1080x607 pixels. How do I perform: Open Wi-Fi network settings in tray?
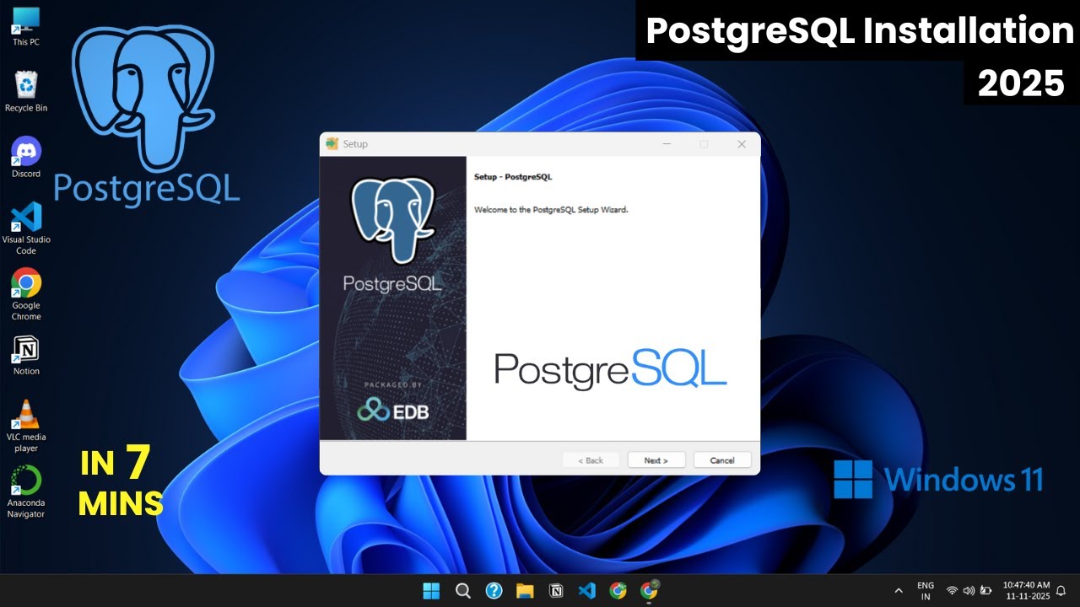click(x=952, y=591)
